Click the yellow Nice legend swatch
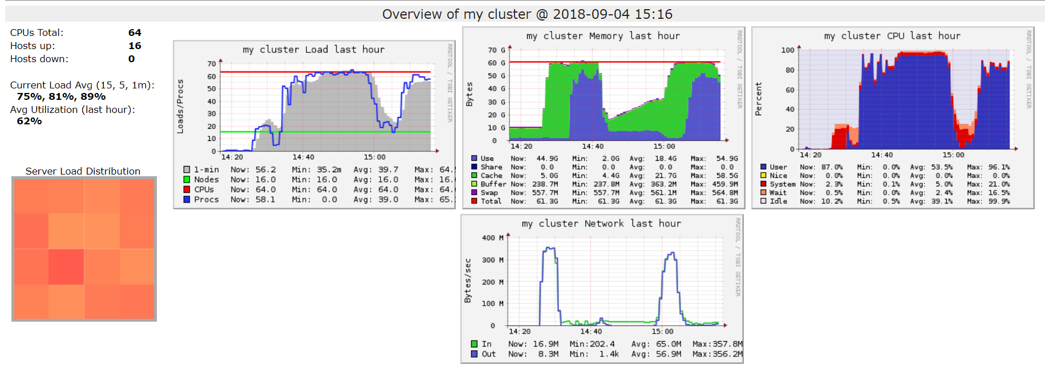The width and height of the screenshot is (1045, 377). click(x=763, y=176)
